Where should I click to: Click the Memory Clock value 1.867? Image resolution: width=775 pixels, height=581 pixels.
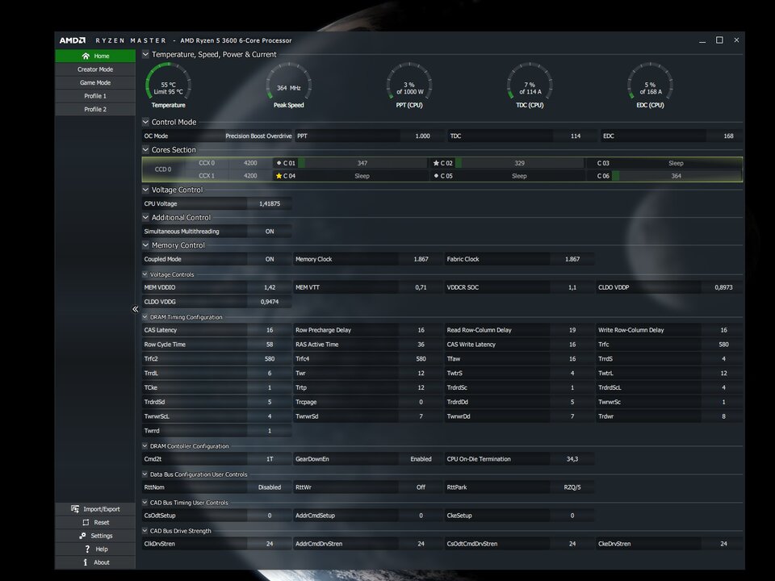(x=421, y=259)
